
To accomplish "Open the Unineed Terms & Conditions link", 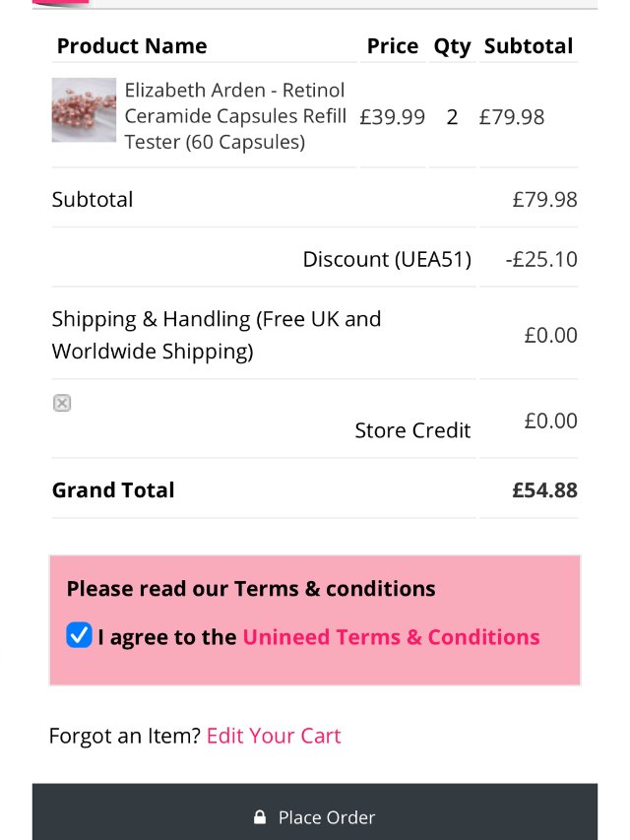I will (x=391, y=637).
